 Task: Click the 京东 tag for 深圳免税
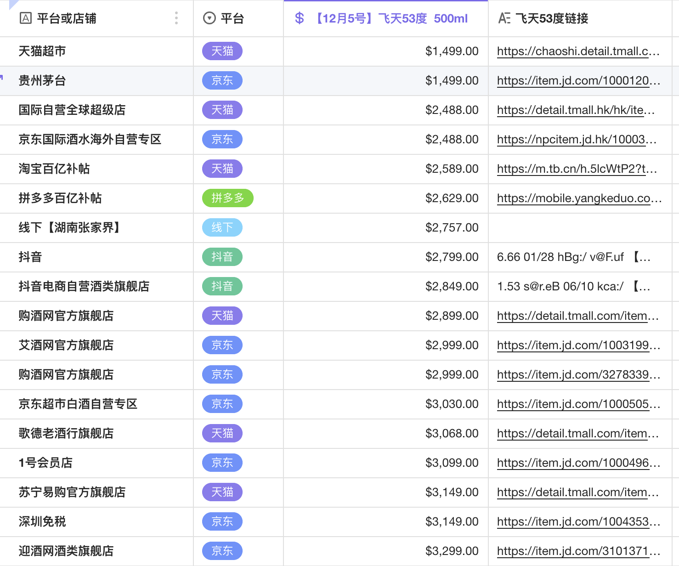[x=222, y=521]
